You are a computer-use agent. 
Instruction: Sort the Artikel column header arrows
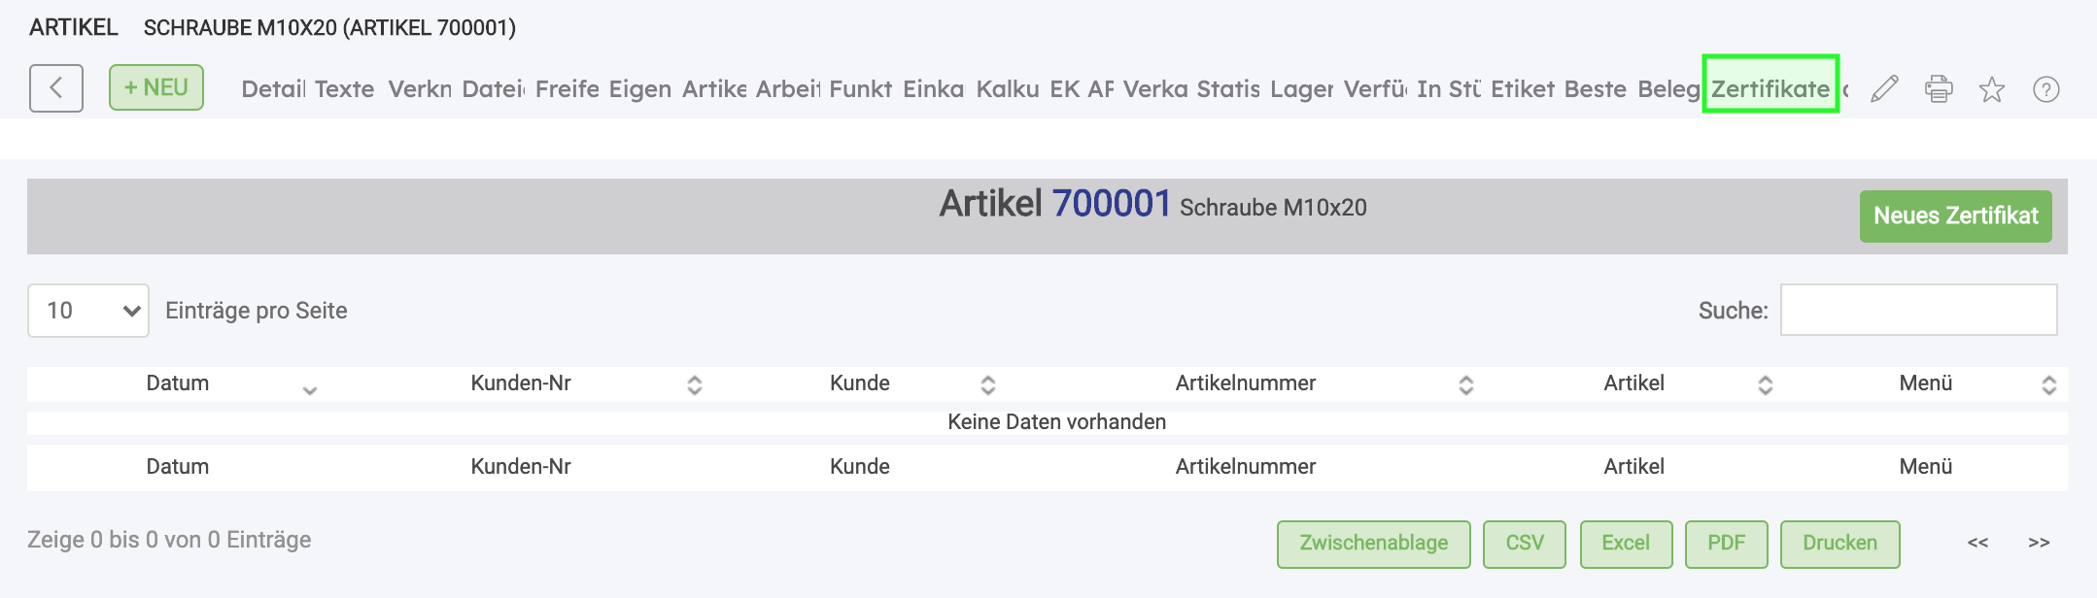click(x=1765, y=384)
